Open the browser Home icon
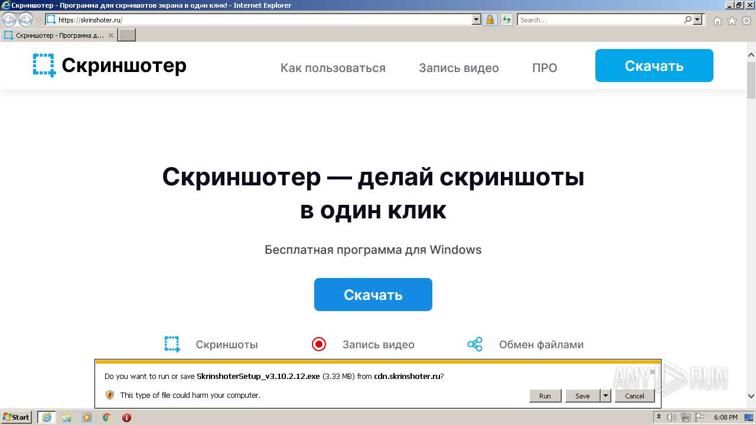 pos(717,21)
